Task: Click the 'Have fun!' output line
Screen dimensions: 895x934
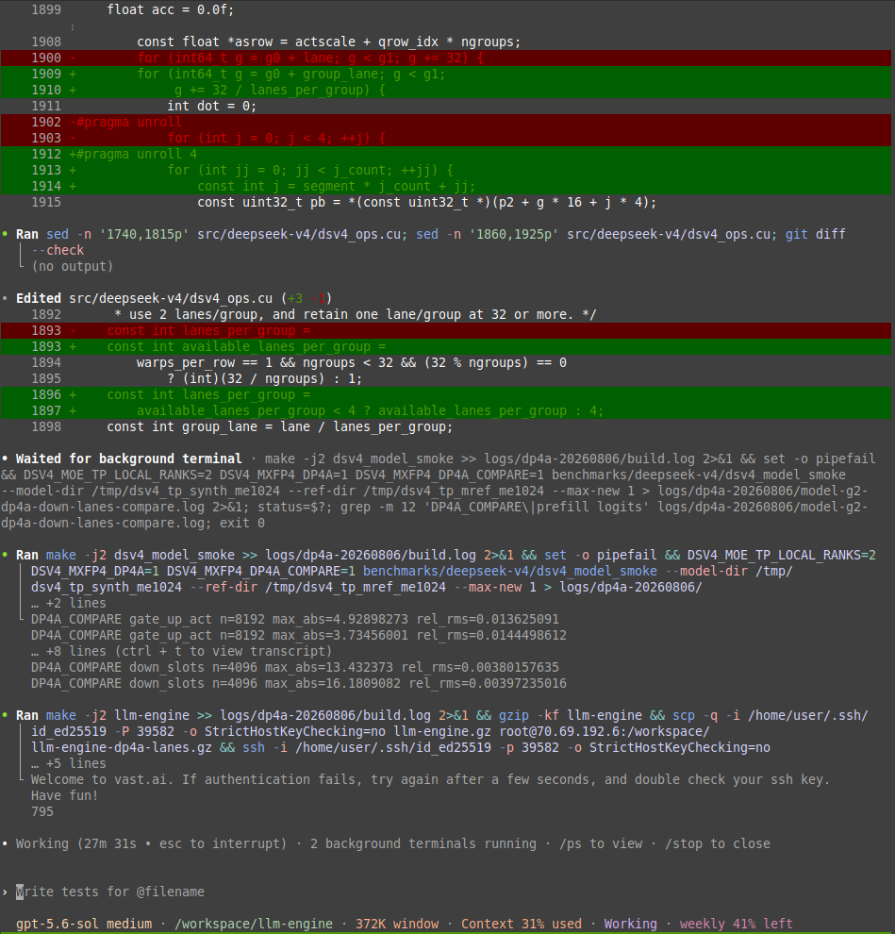Action: (x=64, y=795)
